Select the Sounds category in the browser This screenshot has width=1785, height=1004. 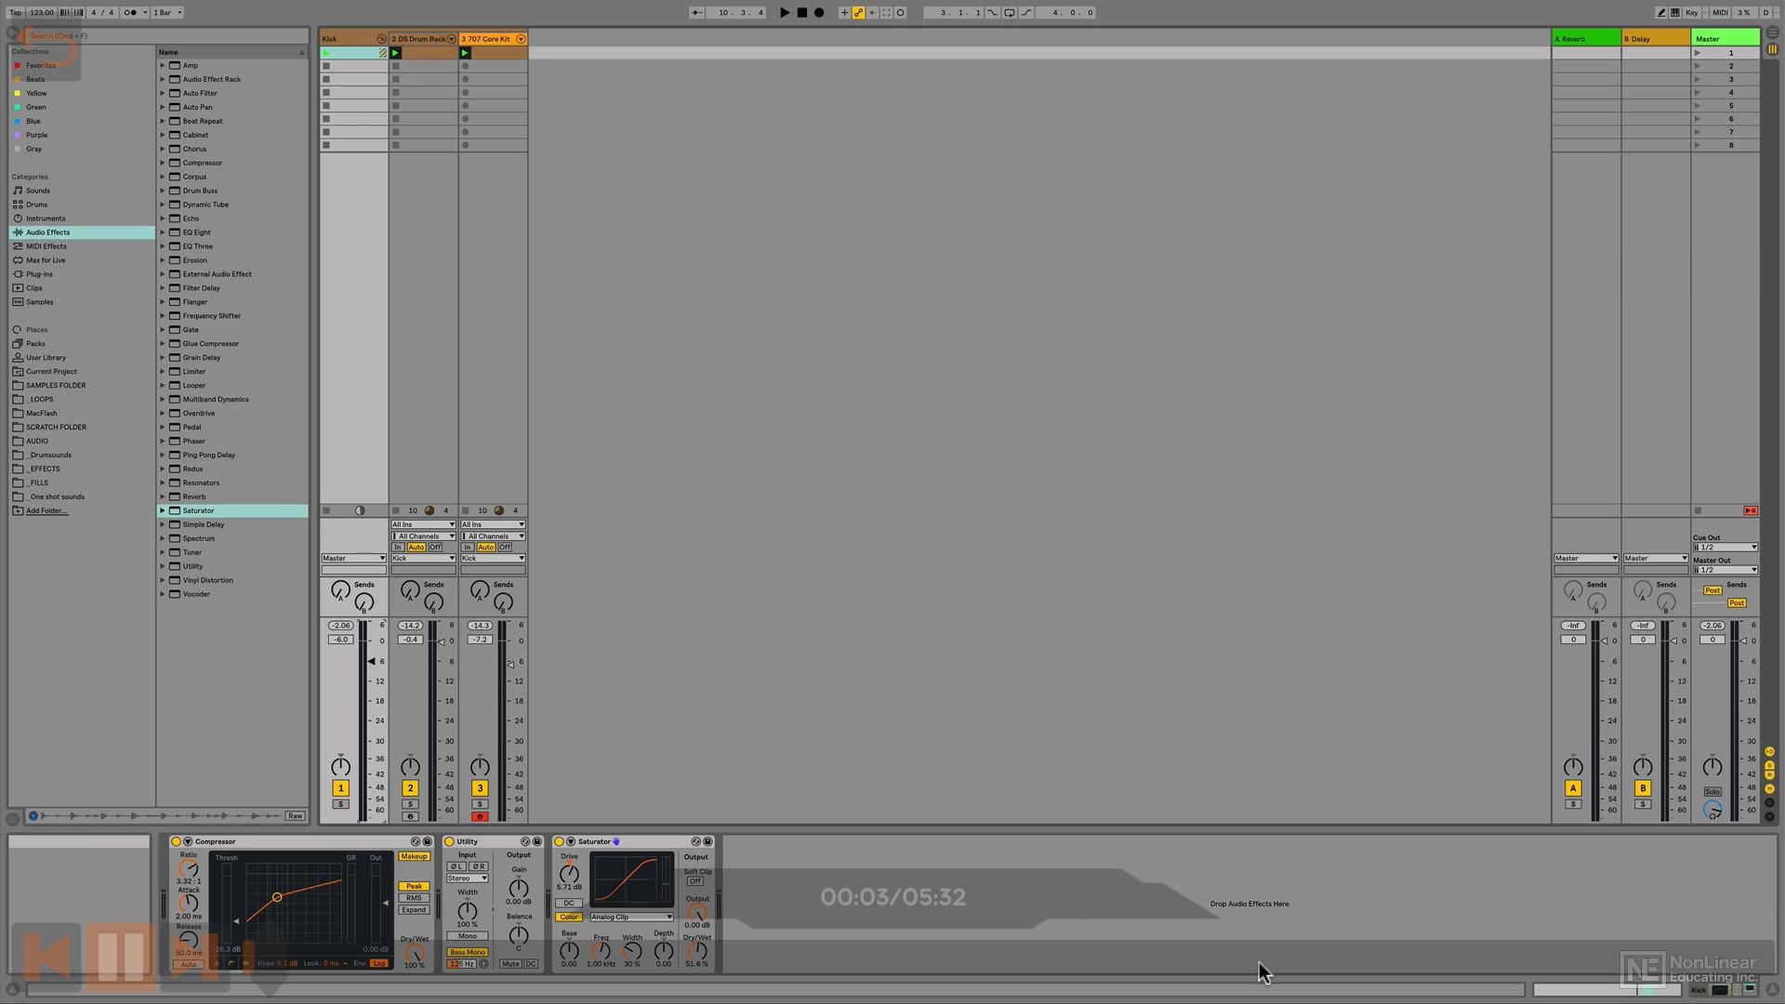(38, 191)
